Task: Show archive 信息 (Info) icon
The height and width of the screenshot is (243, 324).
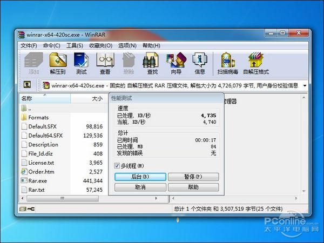Action: 200,63
